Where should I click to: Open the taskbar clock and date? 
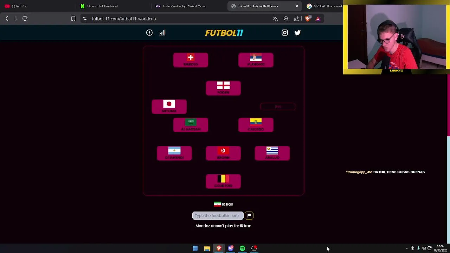coord(440,248)
